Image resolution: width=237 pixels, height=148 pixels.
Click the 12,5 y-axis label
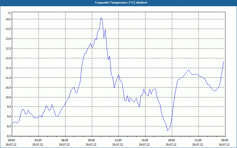[x=9, y=49]
